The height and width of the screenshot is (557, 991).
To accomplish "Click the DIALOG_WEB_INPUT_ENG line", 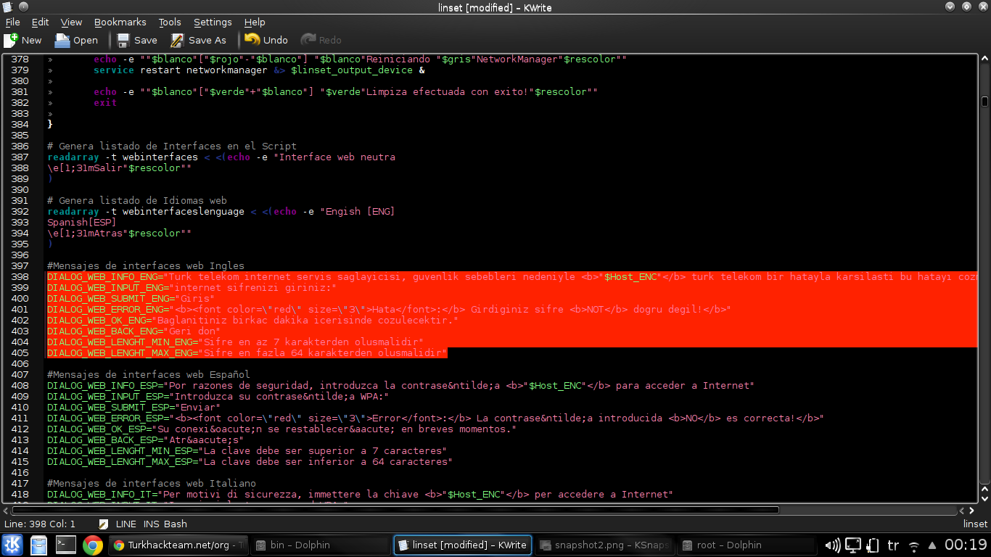I will click(192, 288).
